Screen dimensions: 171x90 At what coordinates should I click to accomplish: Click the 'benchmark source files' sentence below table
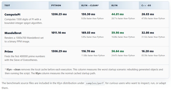(84, 85)
